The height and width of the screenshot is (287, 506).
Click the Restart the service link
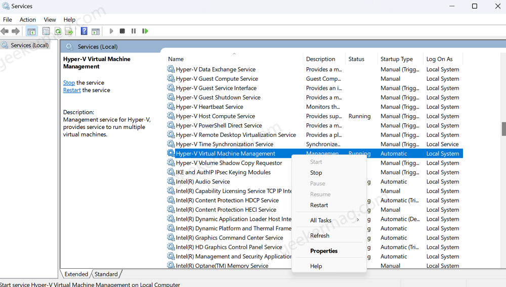click(x=72, y=90)
